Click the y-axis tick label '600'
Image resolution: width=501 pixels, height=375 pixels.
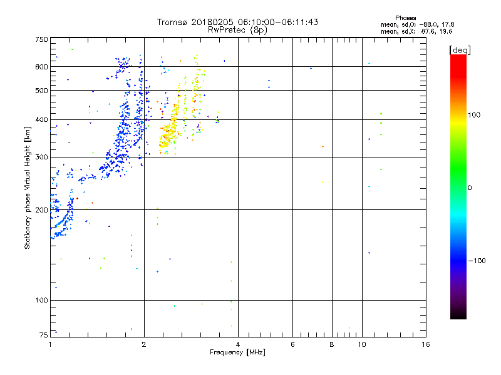(x=41, y=67)
